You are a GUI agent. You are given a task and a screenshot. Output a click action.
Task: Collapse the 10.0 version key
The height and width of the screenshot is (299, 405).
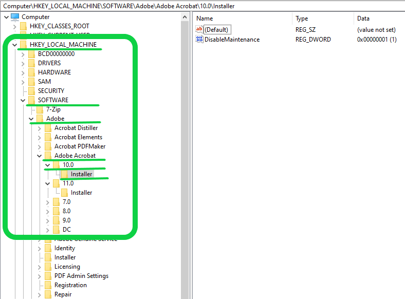click(x=48, y=165)
